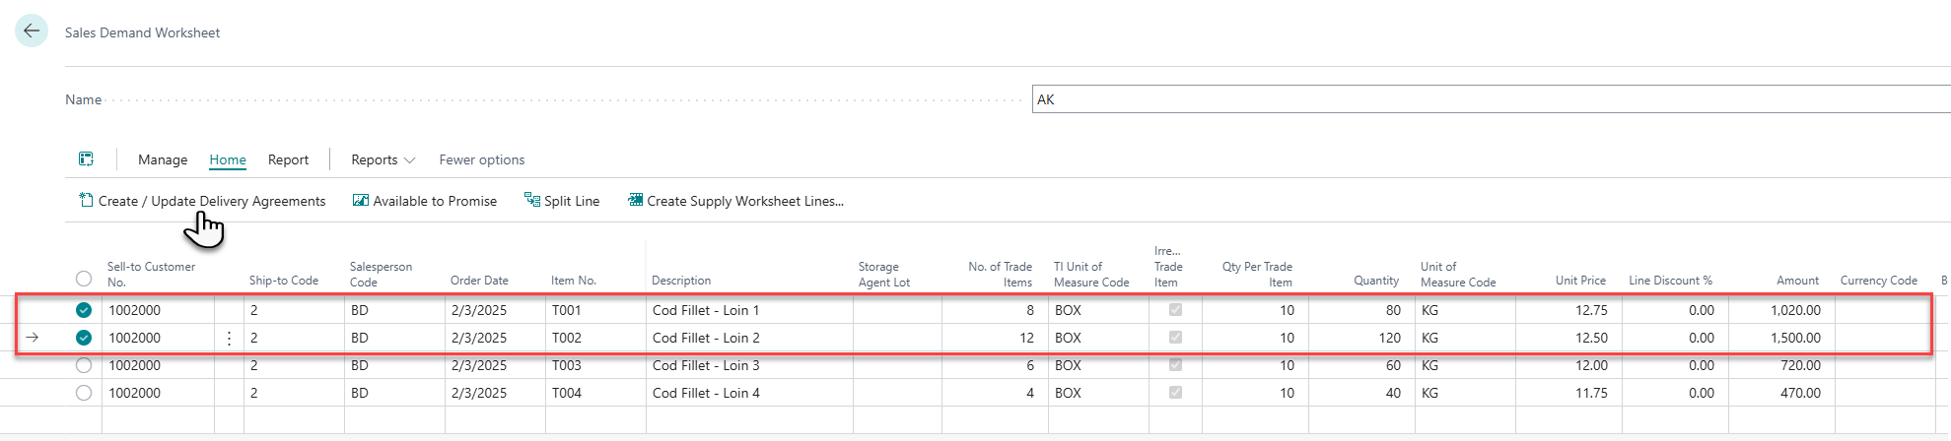Click the Split Line icon

click(532, 200)
